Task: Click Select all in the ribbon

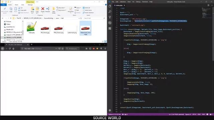Action: (86, 8)
